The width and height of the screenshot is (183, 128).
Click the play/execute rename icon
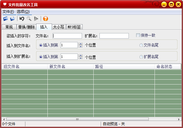(x=36, y=19)
